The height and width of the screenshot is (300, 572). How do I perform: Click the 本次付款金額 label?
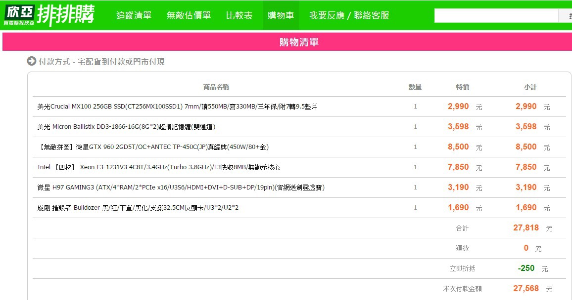point(462,289)
